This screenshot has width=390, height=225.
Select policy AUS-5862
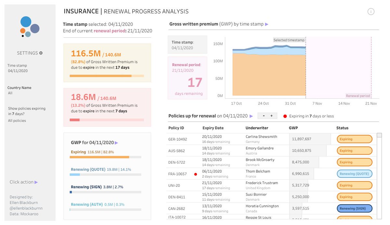click(176, 151)
